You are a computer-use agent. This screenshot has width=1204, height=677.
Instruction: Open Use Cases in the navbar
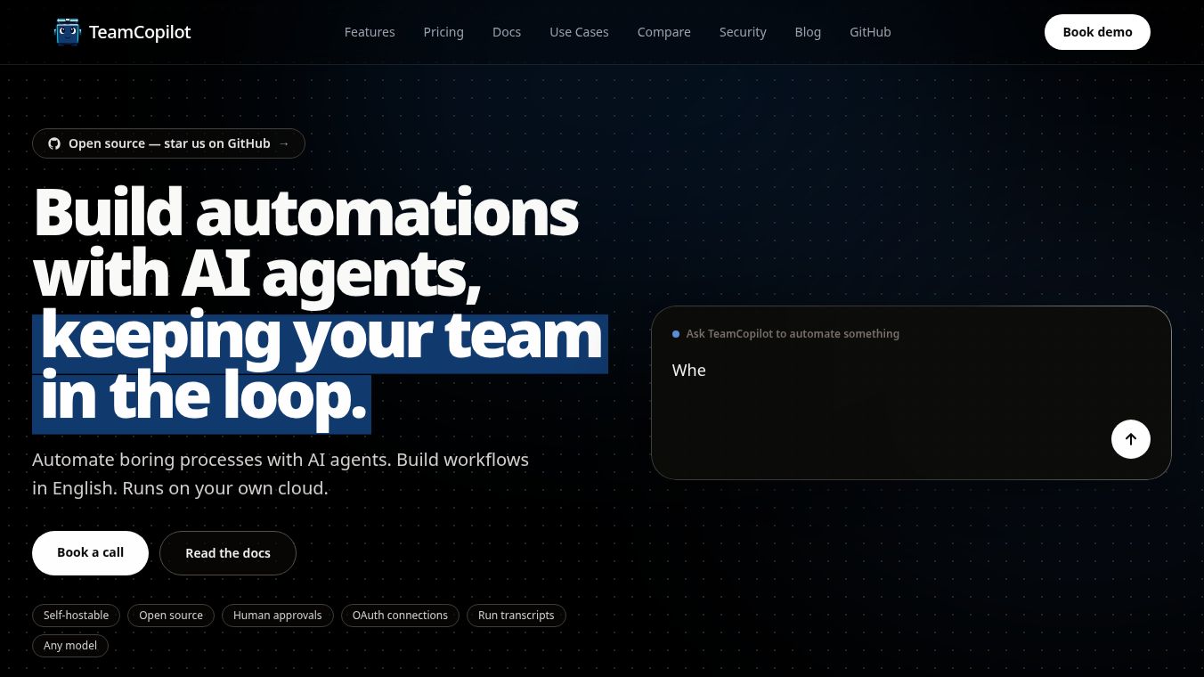[x=579, y=32]
